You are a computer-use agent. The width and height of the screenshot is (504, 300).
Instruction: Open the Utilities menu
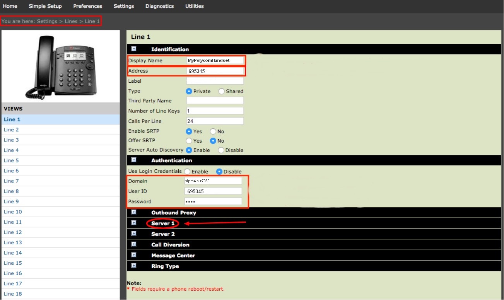click(x=194, y=6)
